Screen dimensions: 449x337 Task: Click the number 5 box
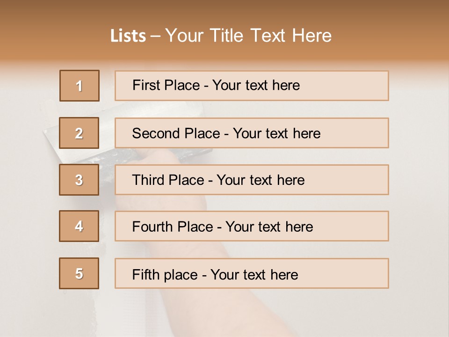[x=79, y=274]
